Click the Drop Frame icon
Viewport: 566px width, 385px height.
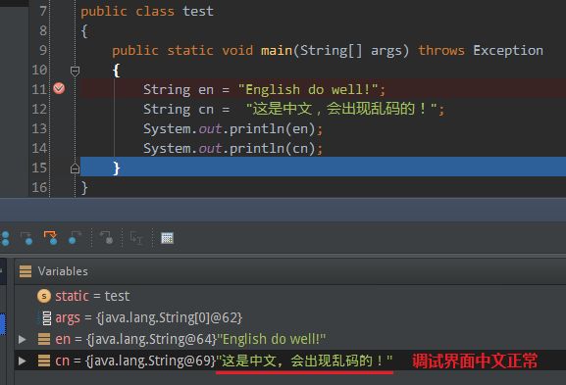point(107,238)
